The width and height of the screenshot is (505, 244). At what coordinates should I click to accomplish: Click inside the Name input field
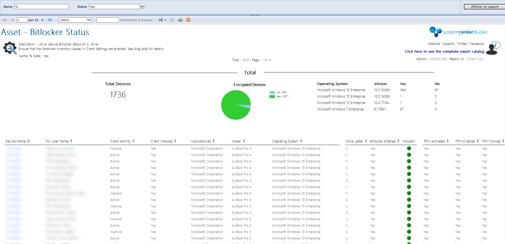click(x=41, y=6)
